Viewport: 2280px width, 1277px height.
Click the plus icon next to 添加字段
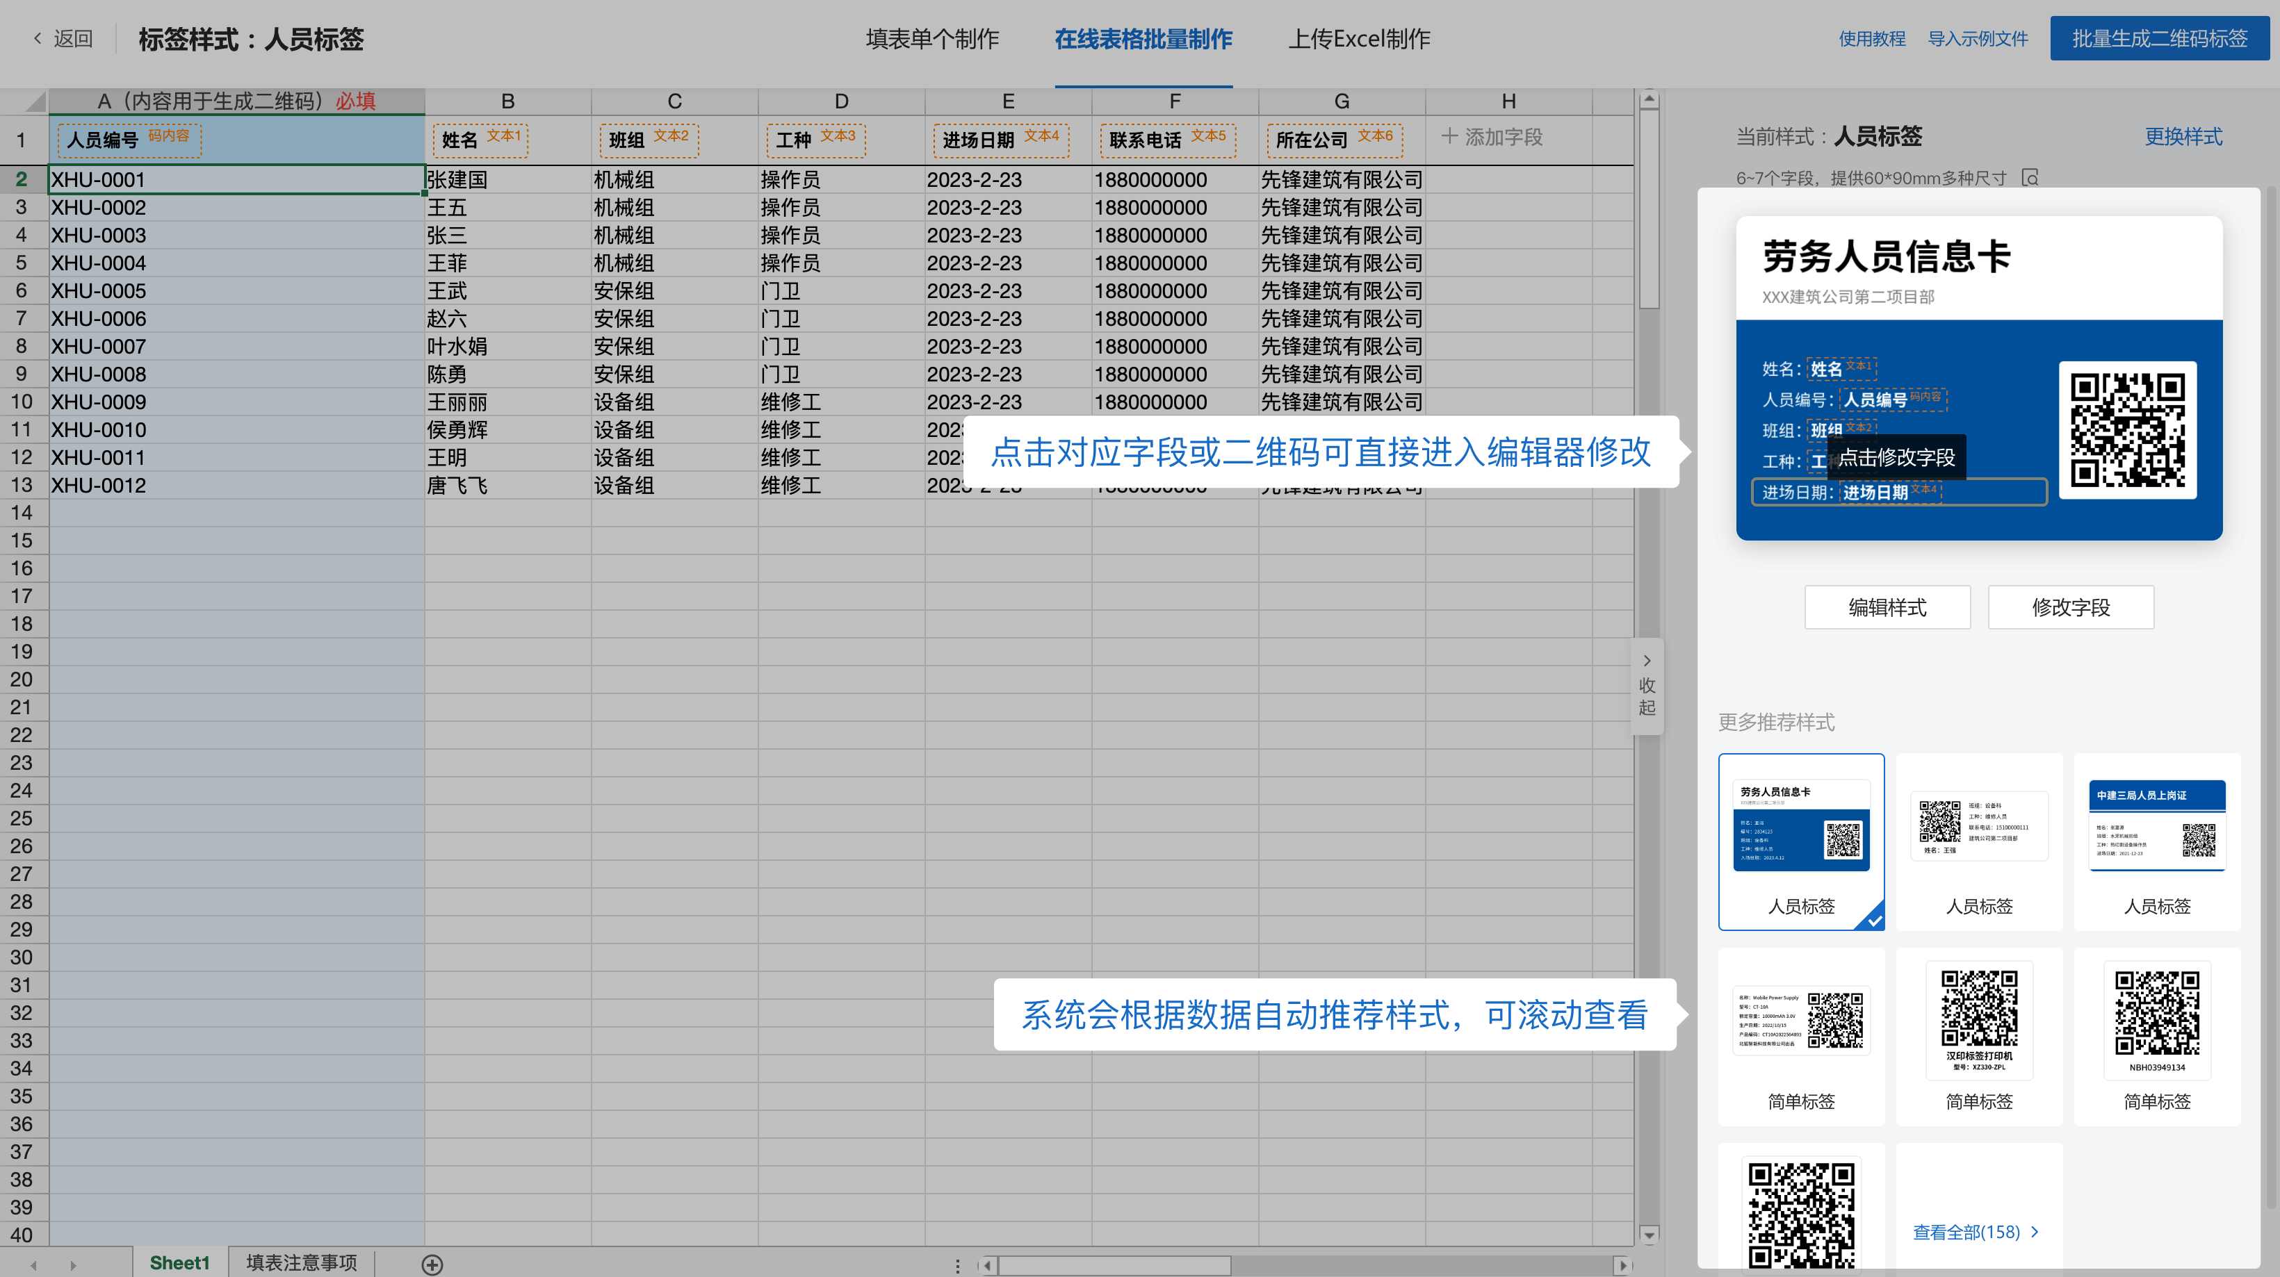(1449, 137)
